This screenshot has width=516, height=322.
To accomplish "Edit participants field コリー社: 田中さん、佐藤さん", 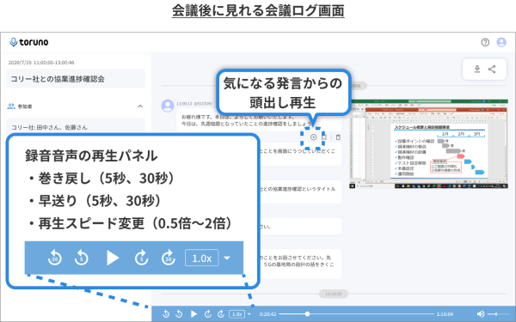I will [x=76, y=126].
